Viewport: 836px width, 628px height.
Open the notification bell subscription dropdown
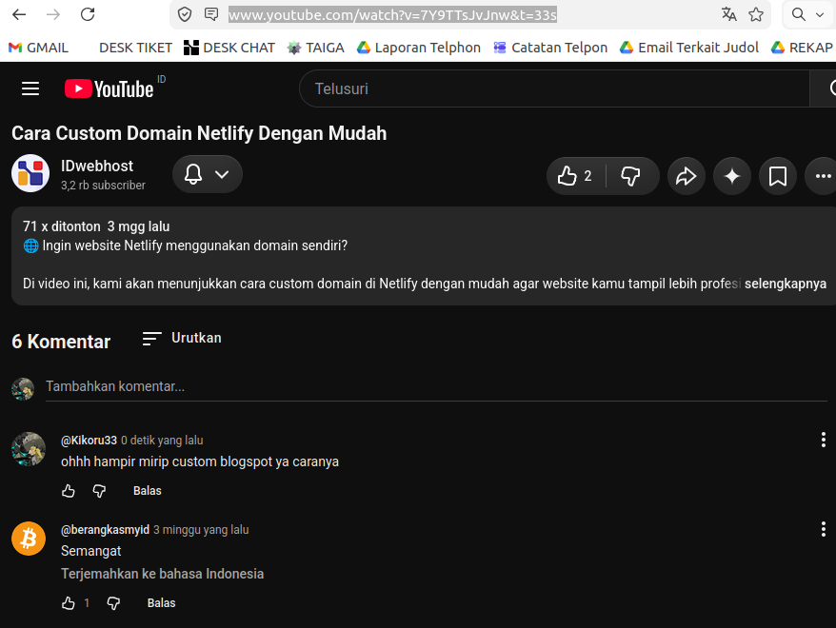[208, 174]
